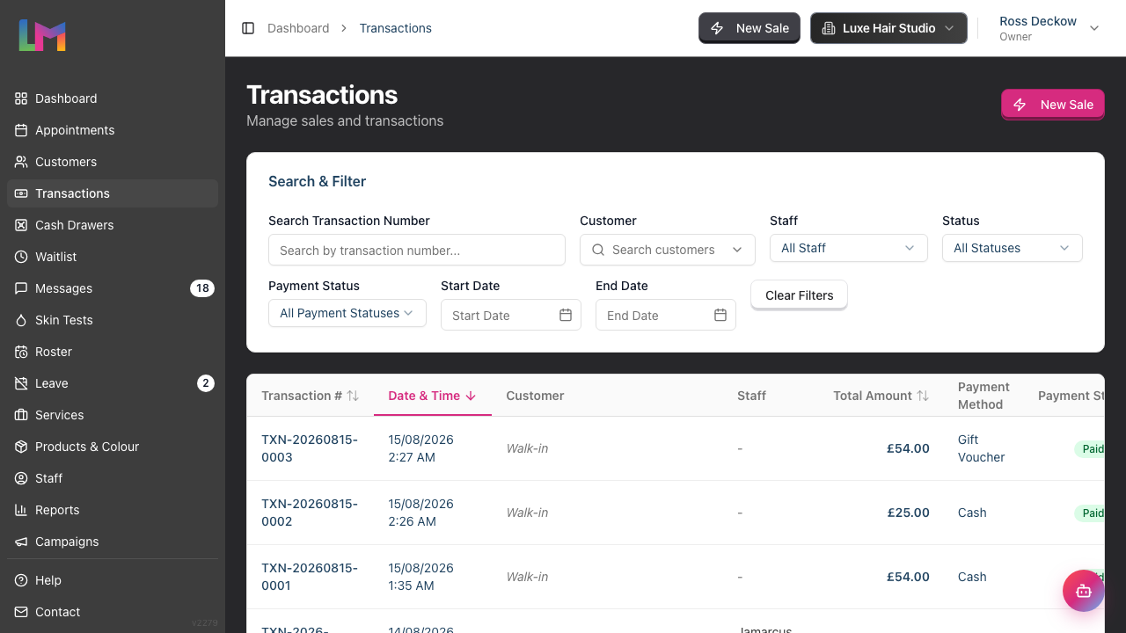This screenshot has height=633, width=1126.
Task: Open the Luxe Hair Studio location dropdown
Action: pyautogui.click(x=888, y=28)
